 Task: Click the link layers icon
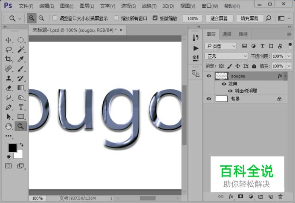click(x=221, y=197)
